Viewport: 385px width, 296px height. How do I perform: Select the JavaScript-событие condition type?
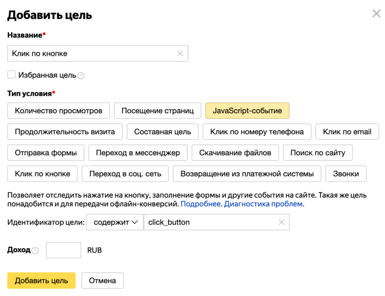pos(247,111)
